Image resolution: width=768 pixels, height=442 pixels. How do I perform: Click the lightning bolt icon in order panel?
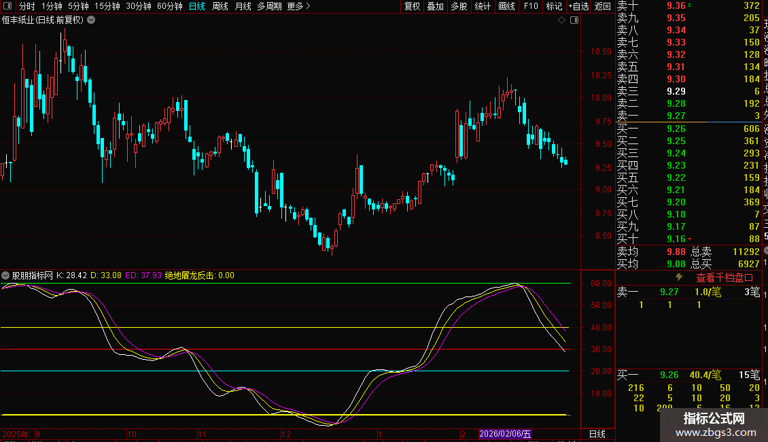click(678, 277)
